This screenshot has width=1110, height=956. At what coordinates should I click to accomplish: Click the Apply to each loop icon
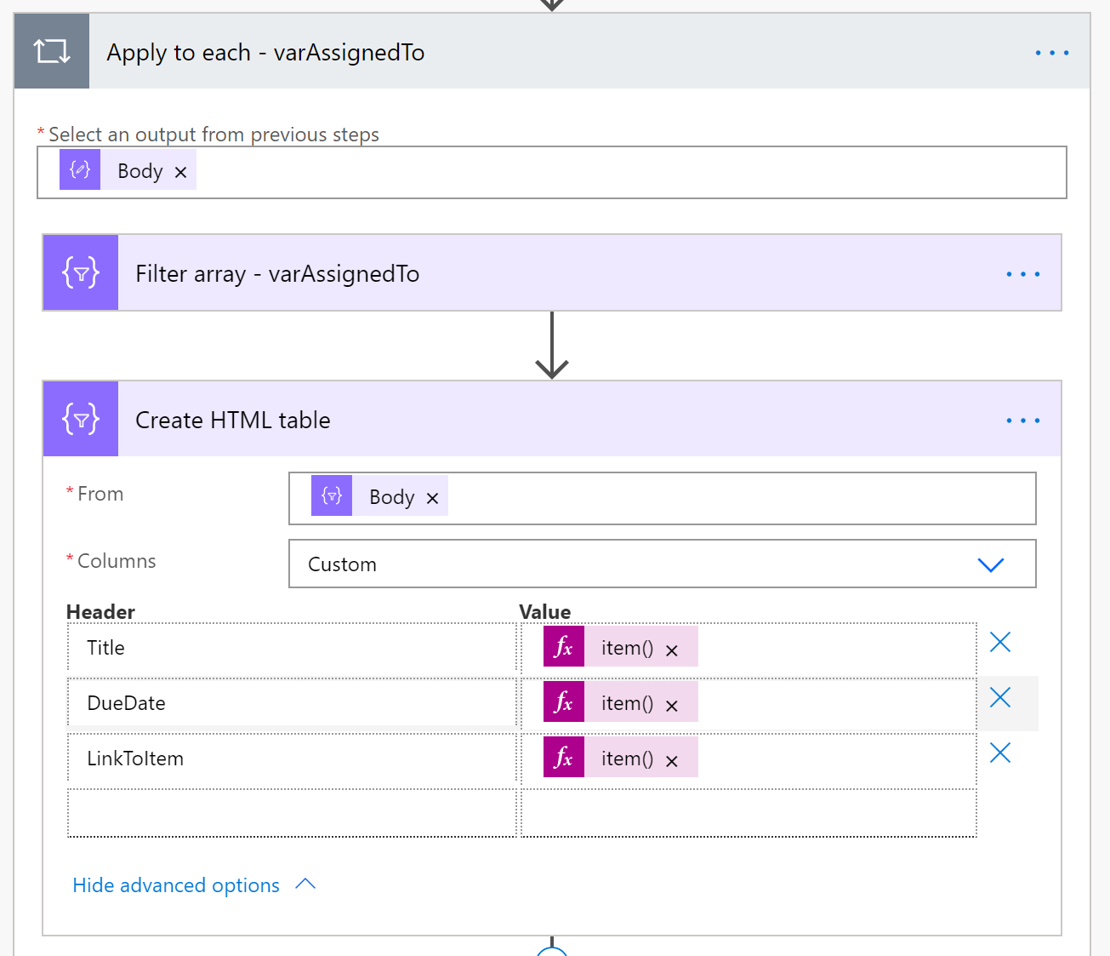click(x=51, y=51)
